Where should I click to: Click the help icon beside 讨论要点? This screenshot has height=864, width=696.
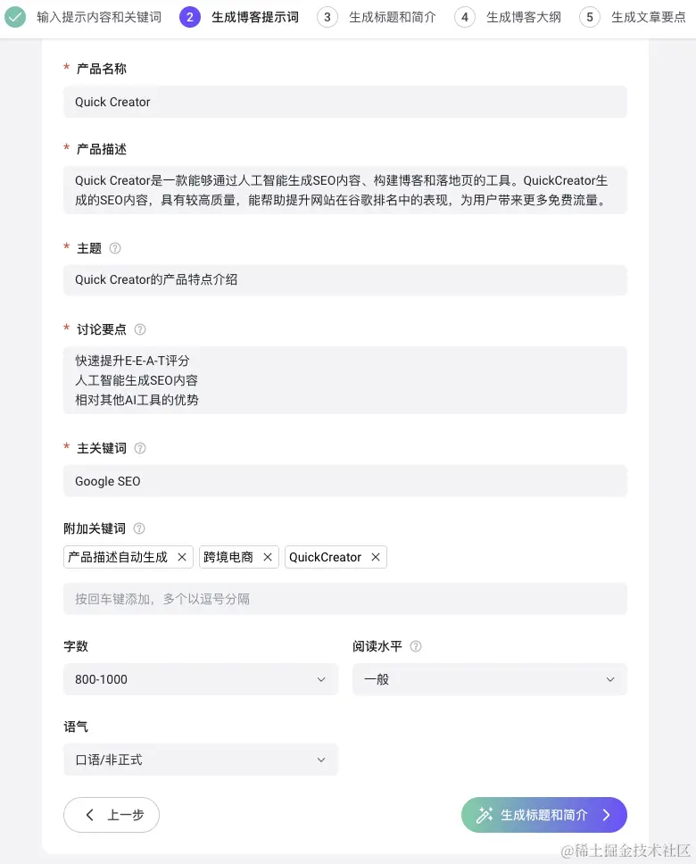point(140,329)
